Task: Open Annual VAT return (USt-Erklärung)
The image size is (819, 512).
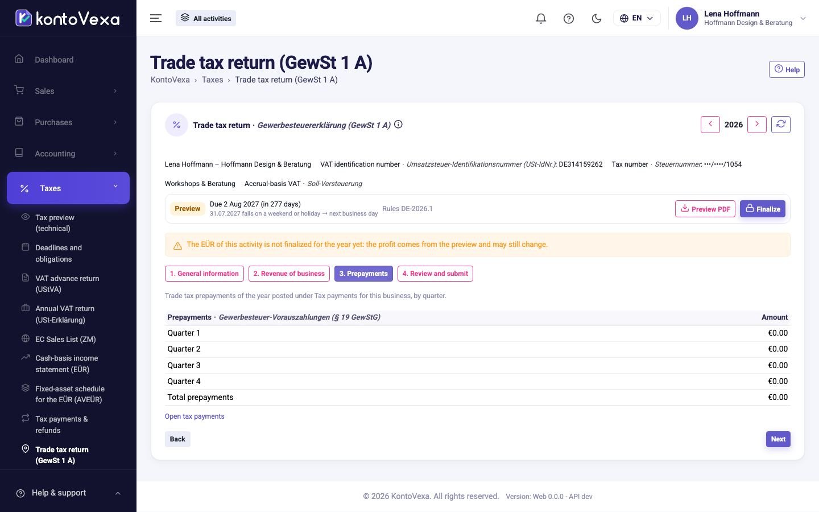Action: (x=68, y=314)
